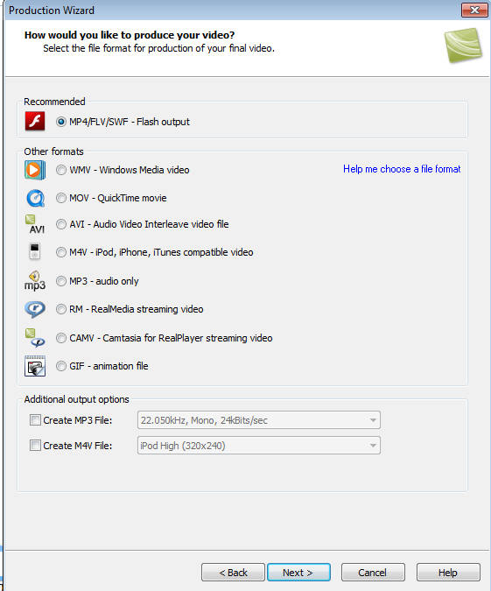This screenshot has height=591, width=491.
Task: Click the CAMV Camtasia RealPlayer icon
Action: tap(35, 338)
